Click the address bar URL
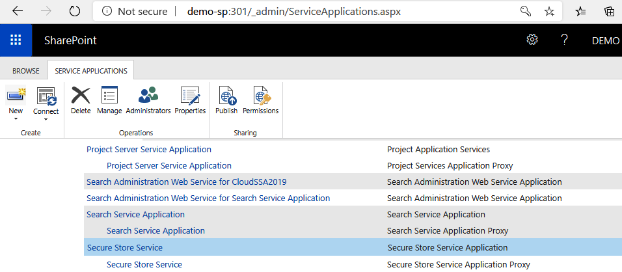The height and width of the screenshot is (272, 622). pyautogui.click(x=294, y=12)
